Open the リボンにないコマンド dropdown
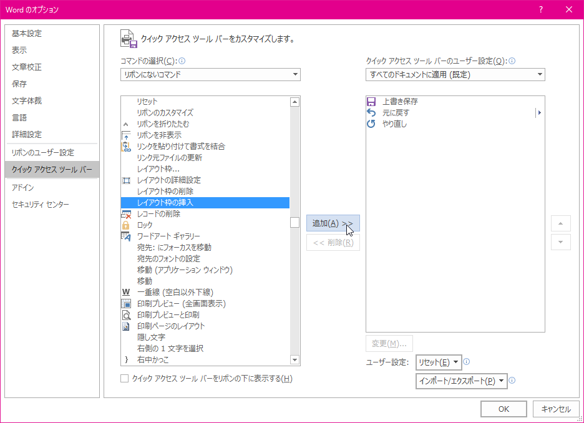The height and width of the screenshot is (423, 584). [x=210, y=74]
